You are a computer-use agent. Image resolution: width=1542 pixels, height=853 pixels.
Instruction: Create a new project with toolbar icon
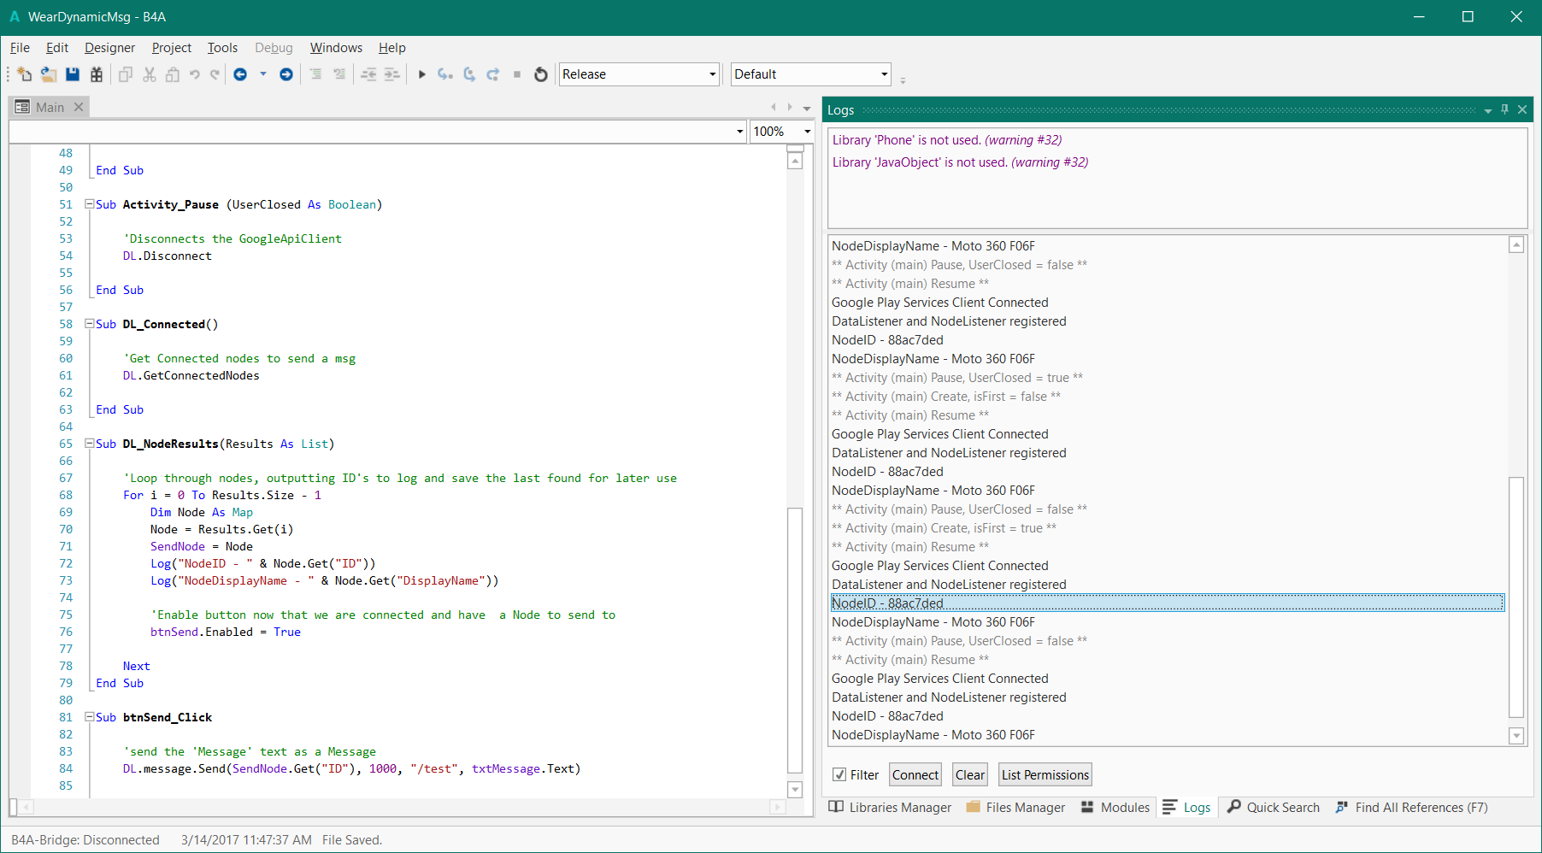pos(25,74)
